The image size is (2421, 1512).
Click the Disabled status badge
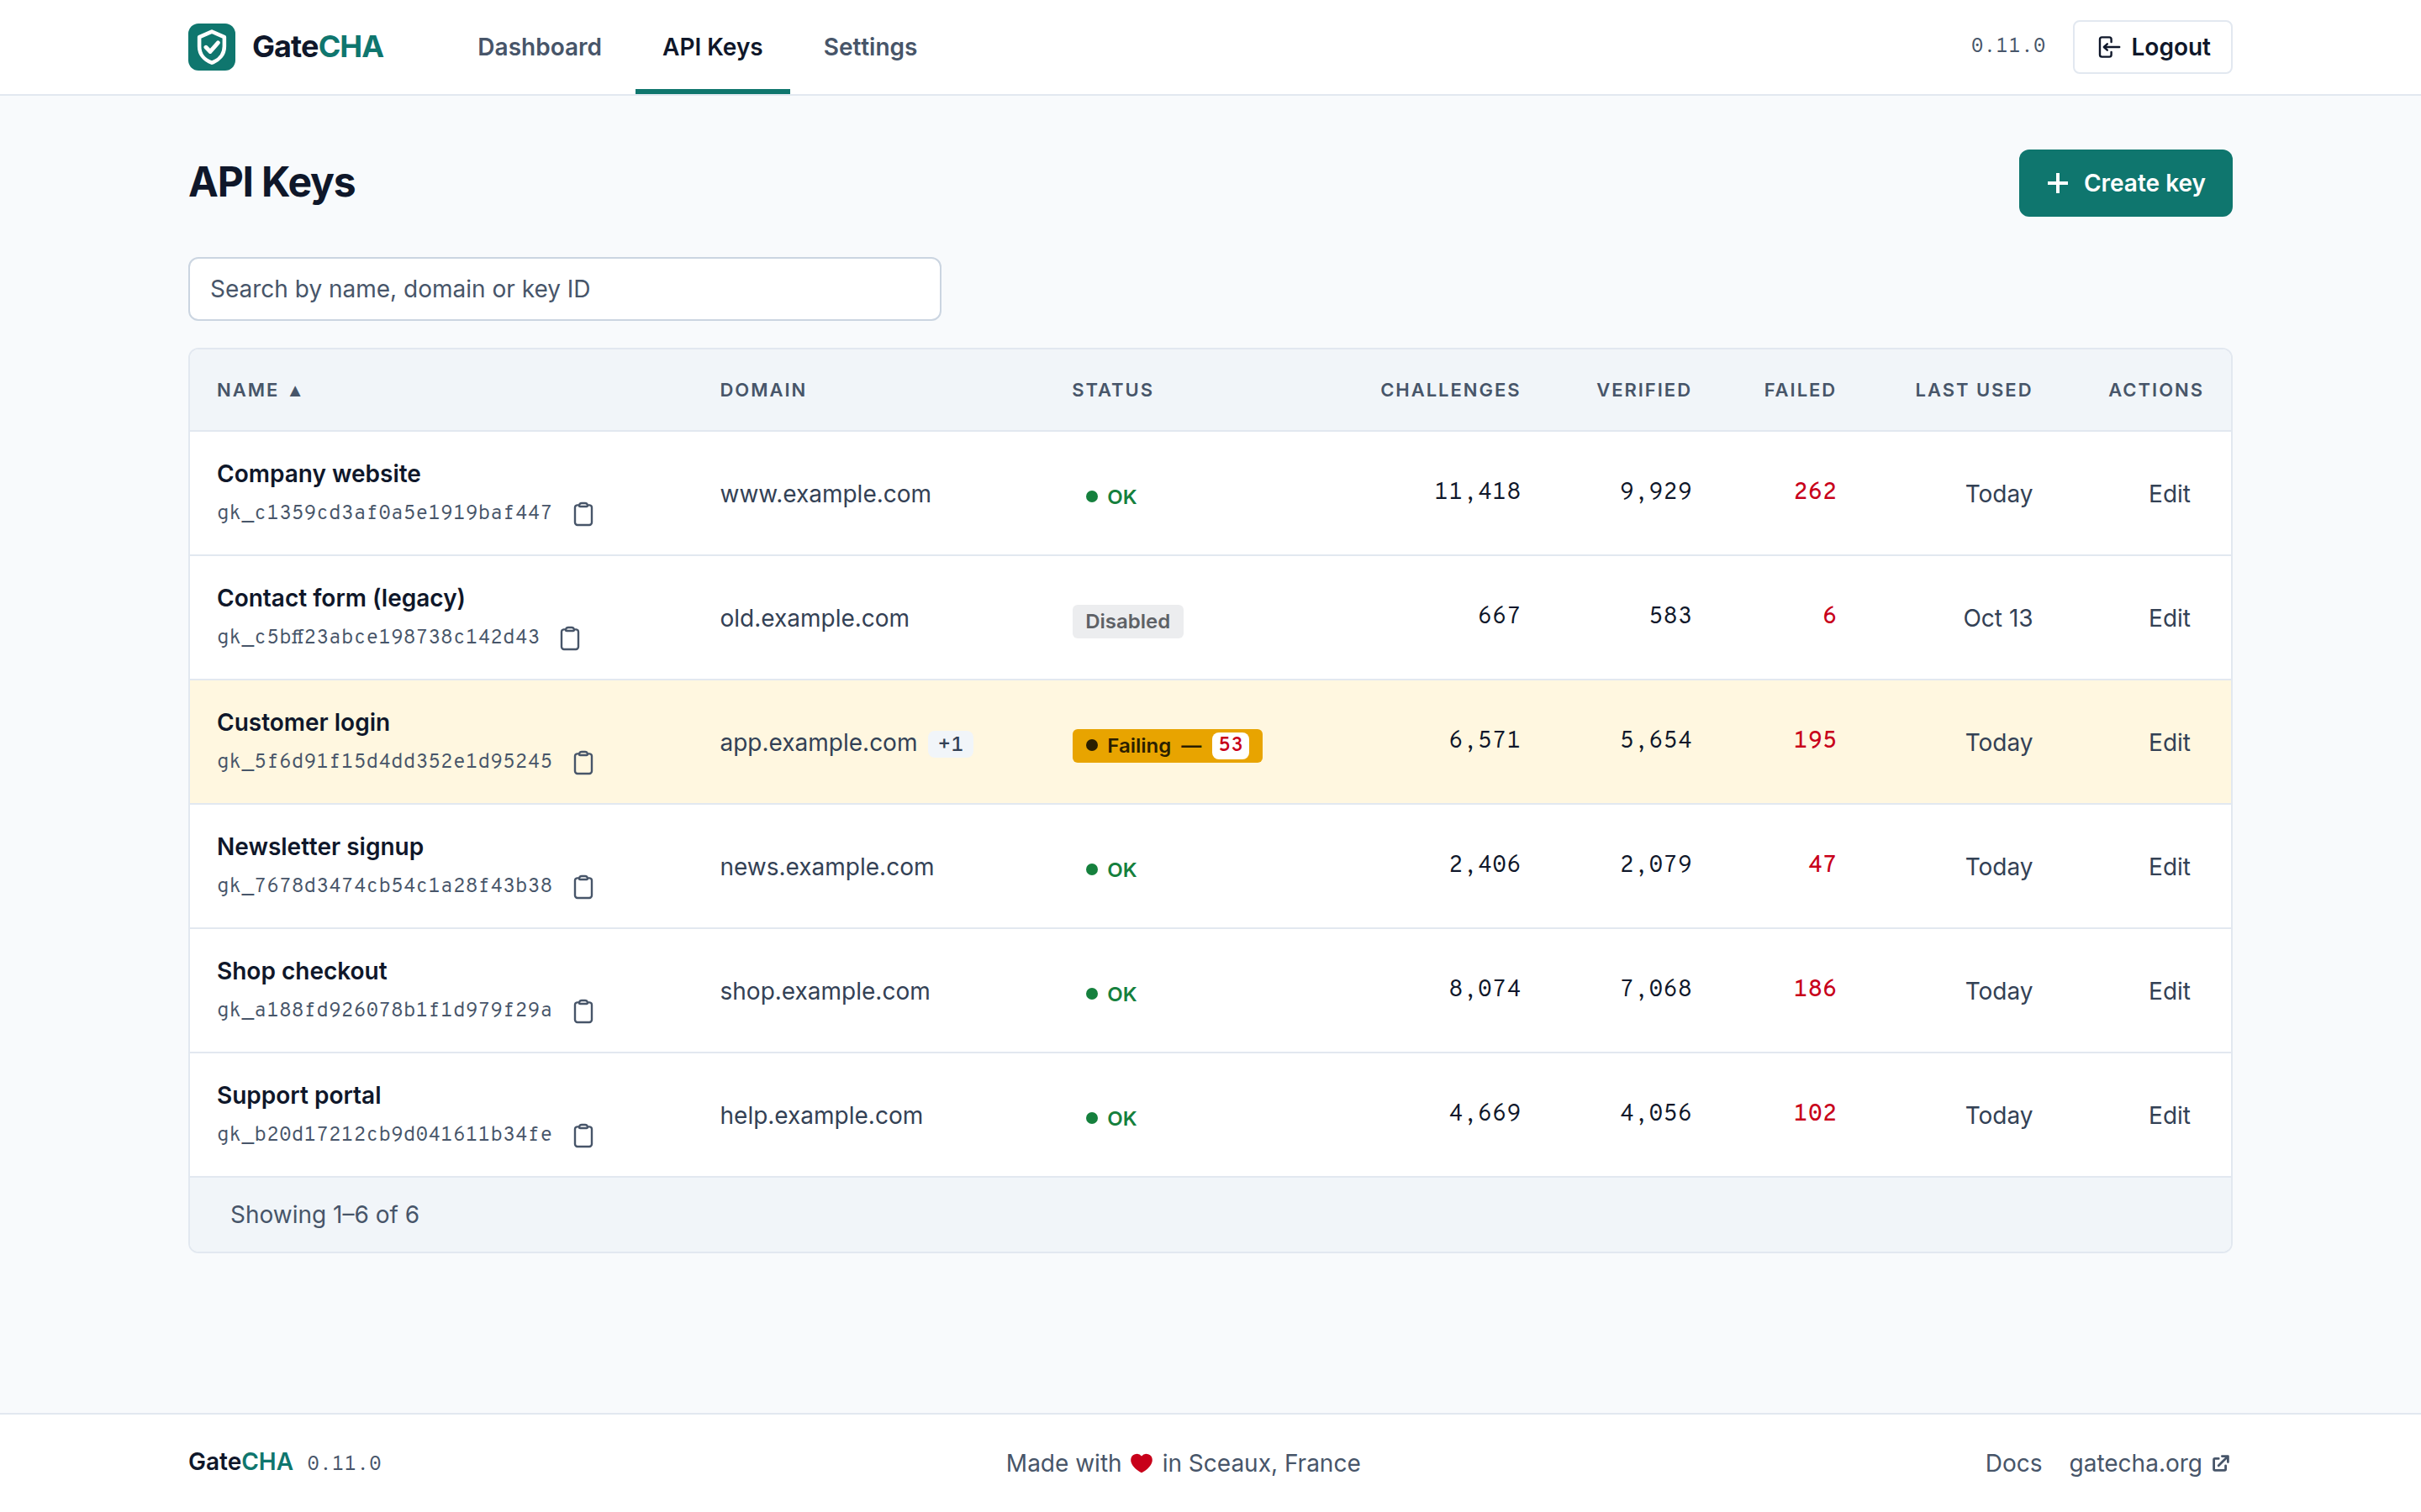click(1127, 621)
